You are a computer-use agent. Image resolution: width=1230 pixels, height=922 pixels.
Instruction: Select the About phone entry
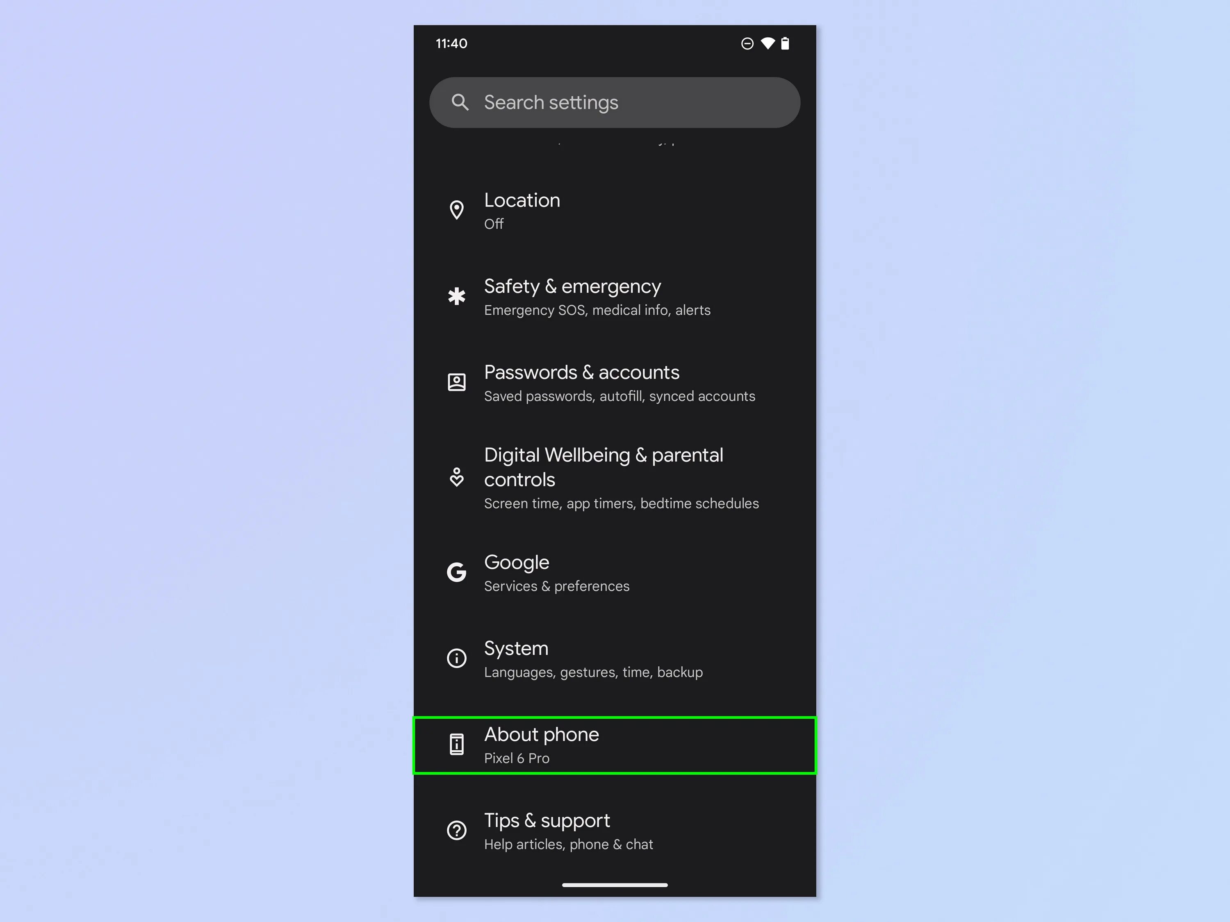(x=614, y=745)
